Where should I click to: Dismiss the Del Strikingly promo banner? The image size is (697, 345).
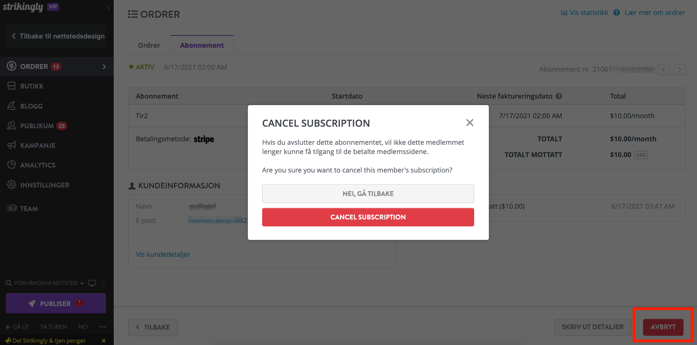point(103,340)
